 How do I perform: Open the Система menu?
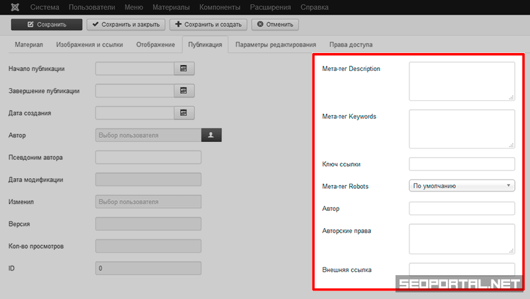pyautogui.click(x=44, y=7)
